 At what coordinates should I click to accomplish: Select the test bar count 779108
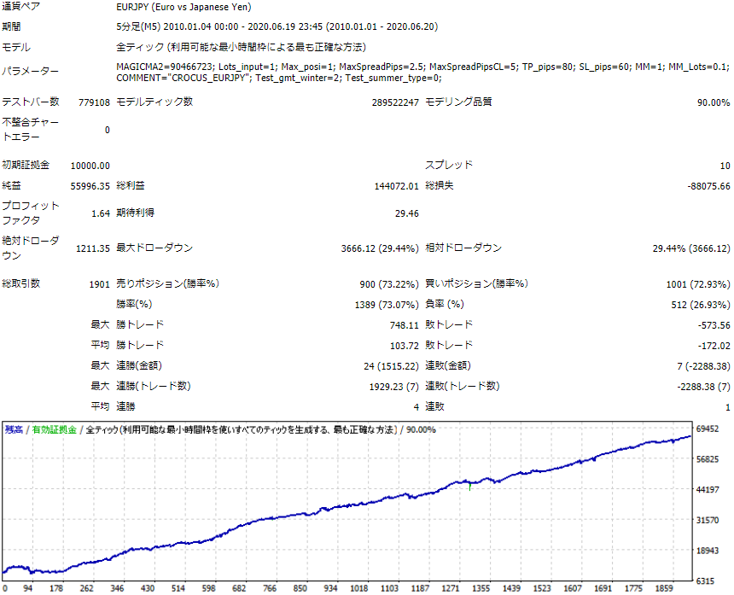click(x=93, y=102)
